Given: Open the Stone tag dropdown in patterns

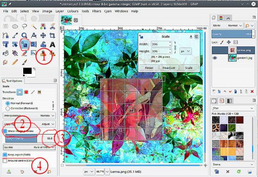Looking at the screenshot, I should coord(233,165).
